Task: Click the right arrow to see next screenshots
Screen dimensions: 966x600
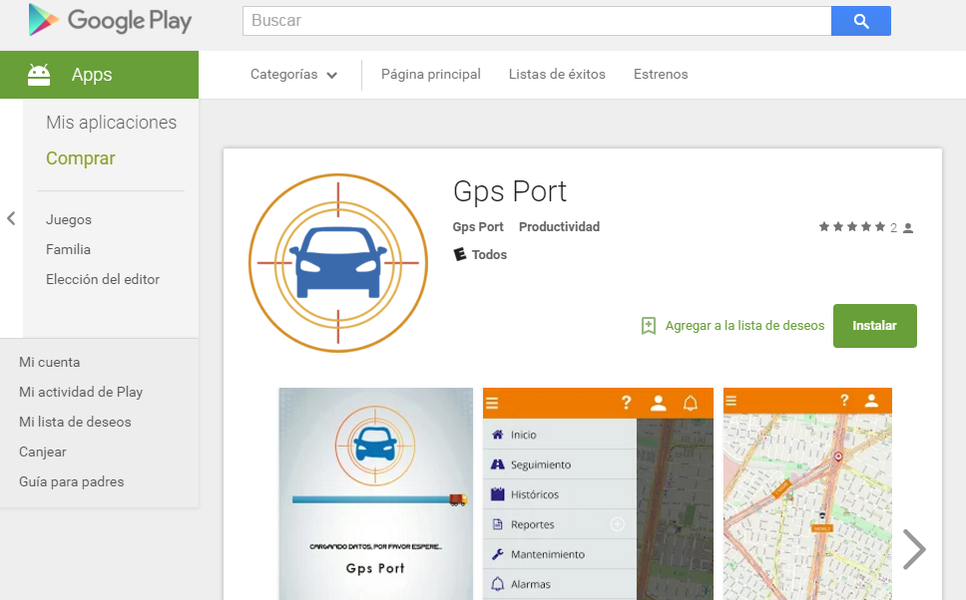Action: [913, 548]
